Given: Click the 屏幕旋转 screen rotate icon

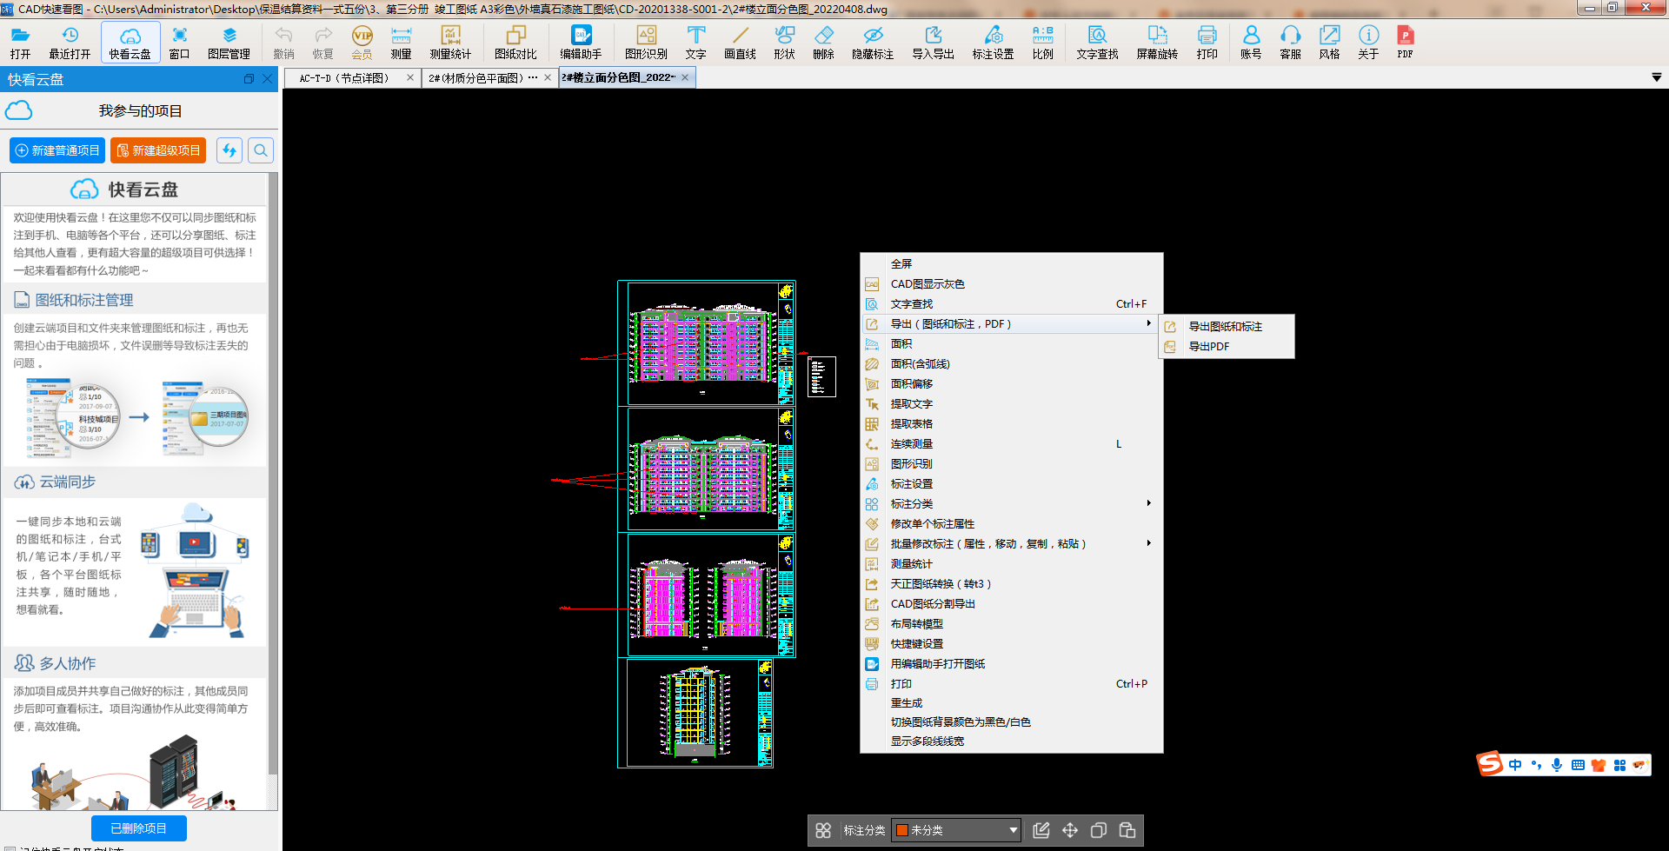Looking at the screenshot, I should (x=1157, y=42).
